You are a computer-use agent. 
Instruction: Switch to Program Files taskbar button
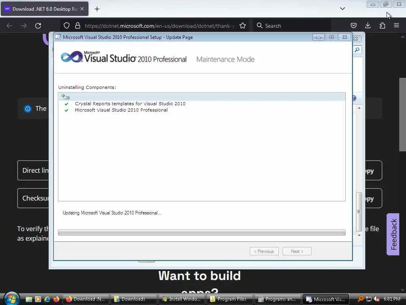[x=230, y=299]
